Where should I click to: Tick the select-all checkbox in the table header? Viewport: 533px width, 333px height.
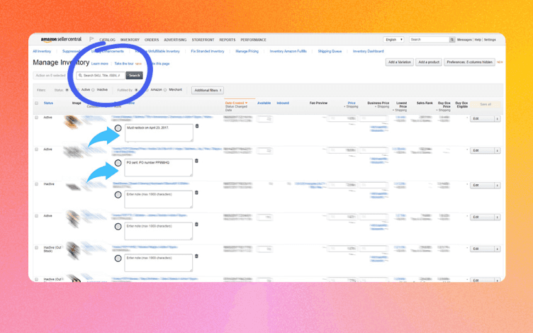click(x=36, y=103)
